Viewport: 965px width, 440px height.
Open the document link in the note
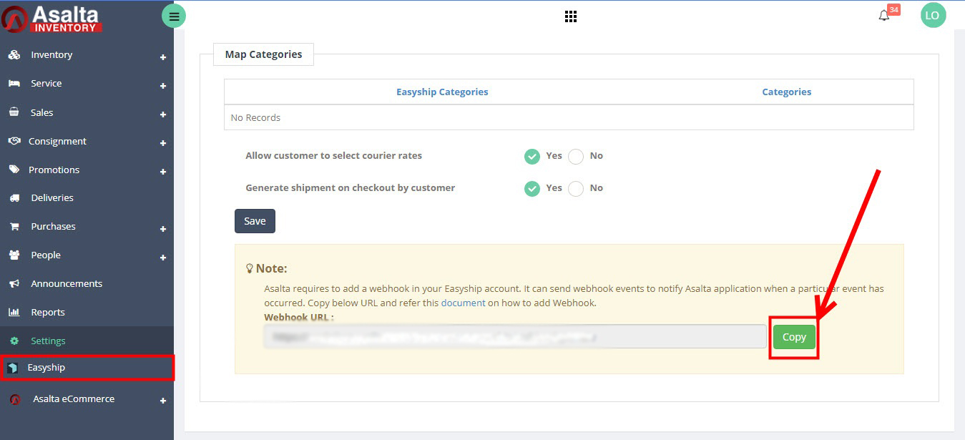click(463, 303)
